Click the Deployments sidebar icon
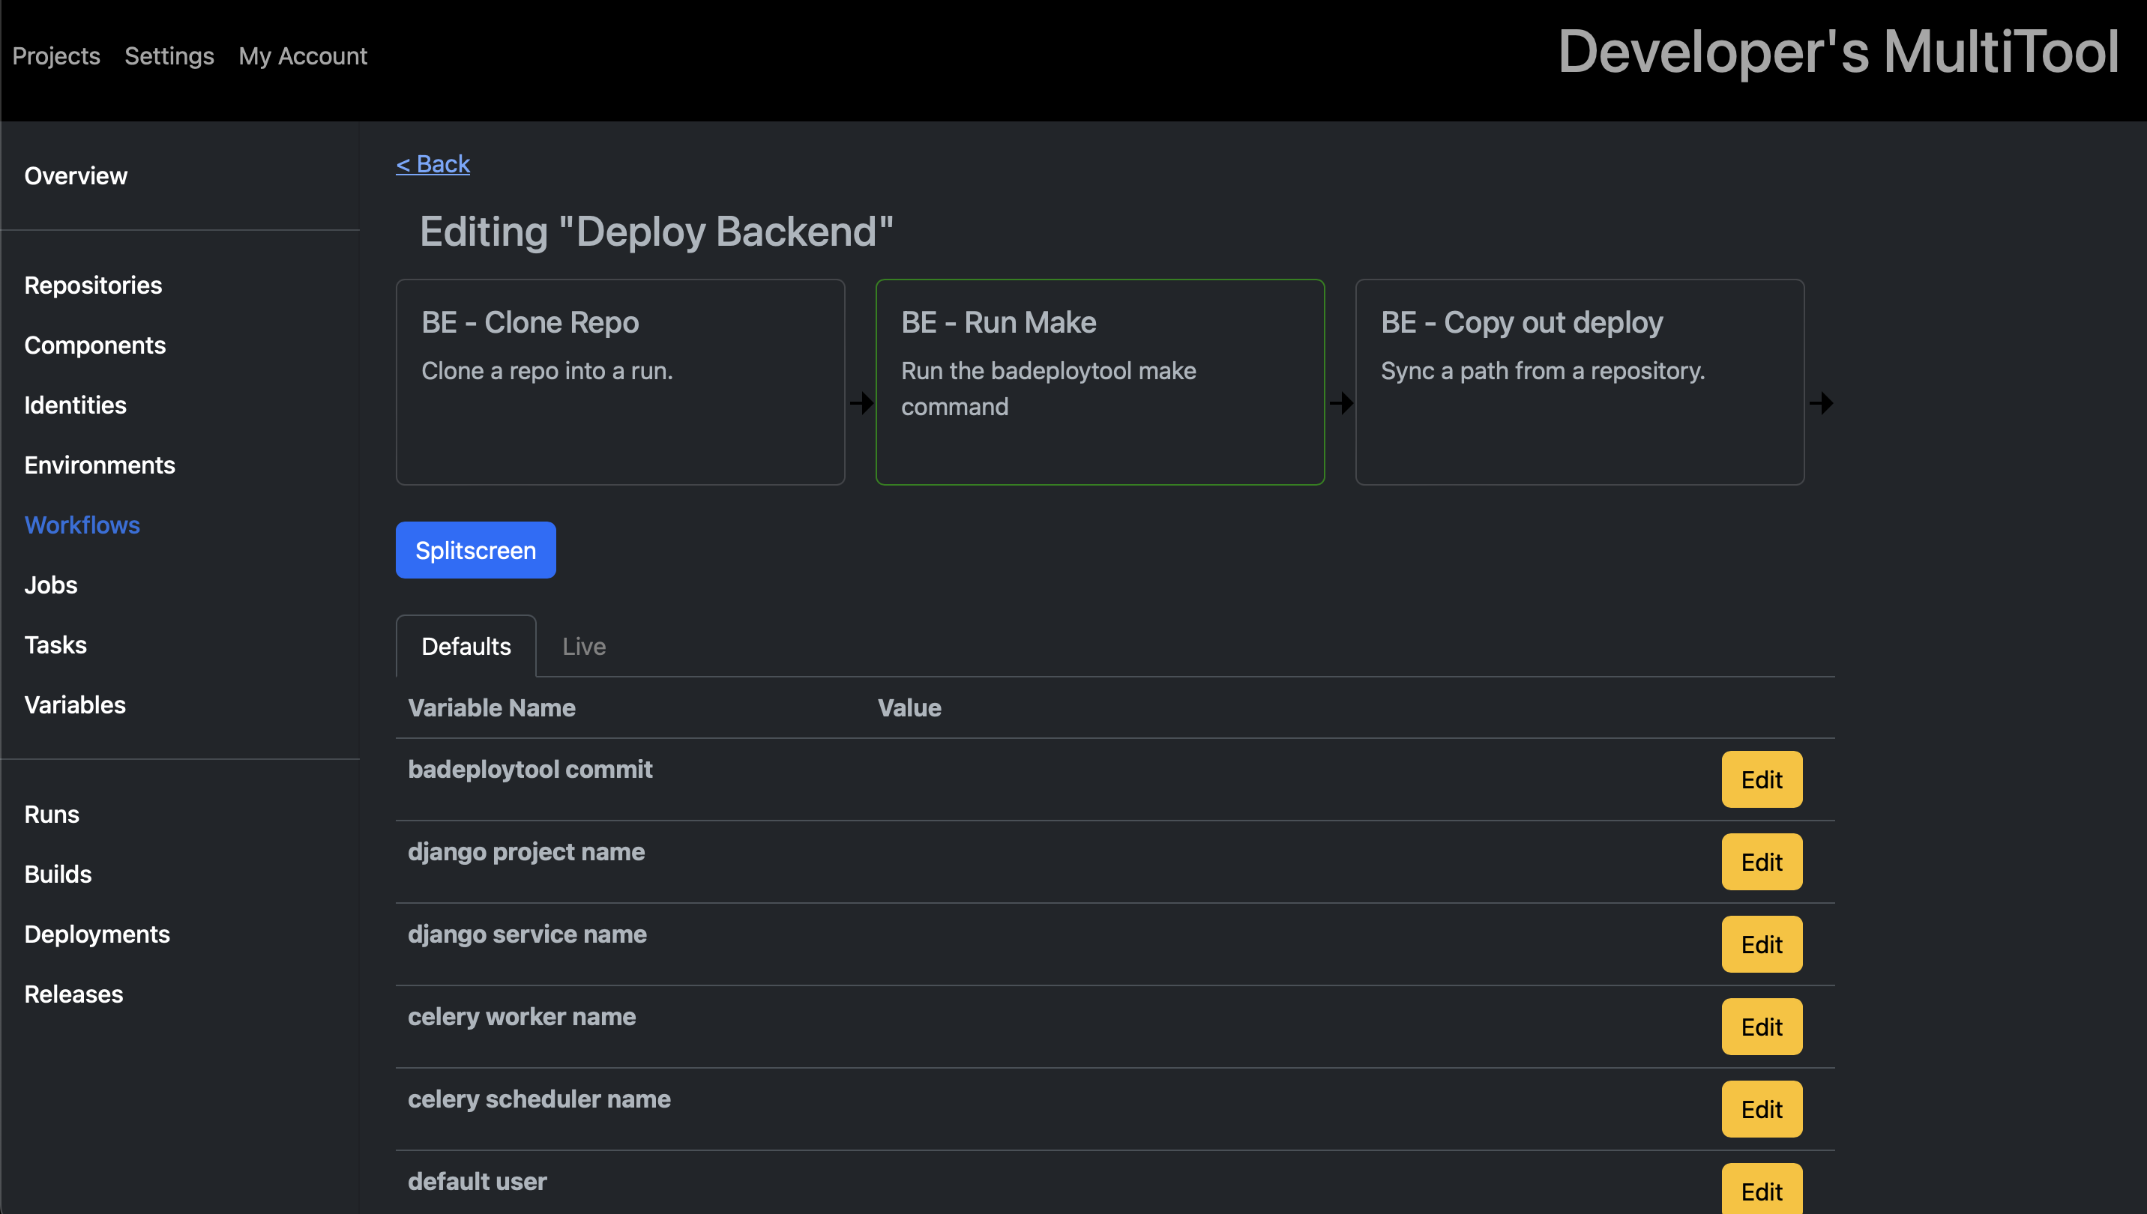 click(x=96, y=934)
